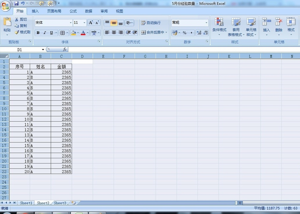This screenshot has width=300, height=214.
Task: Apply the red font color
Action: pos(83,33)
